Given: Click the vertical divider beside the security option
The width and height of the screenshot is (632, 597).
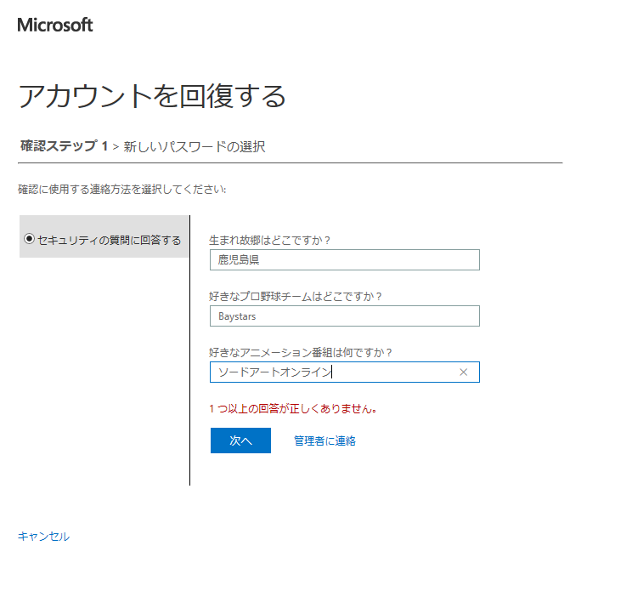Looking at the screenshot, I should (x=189, y=350).
